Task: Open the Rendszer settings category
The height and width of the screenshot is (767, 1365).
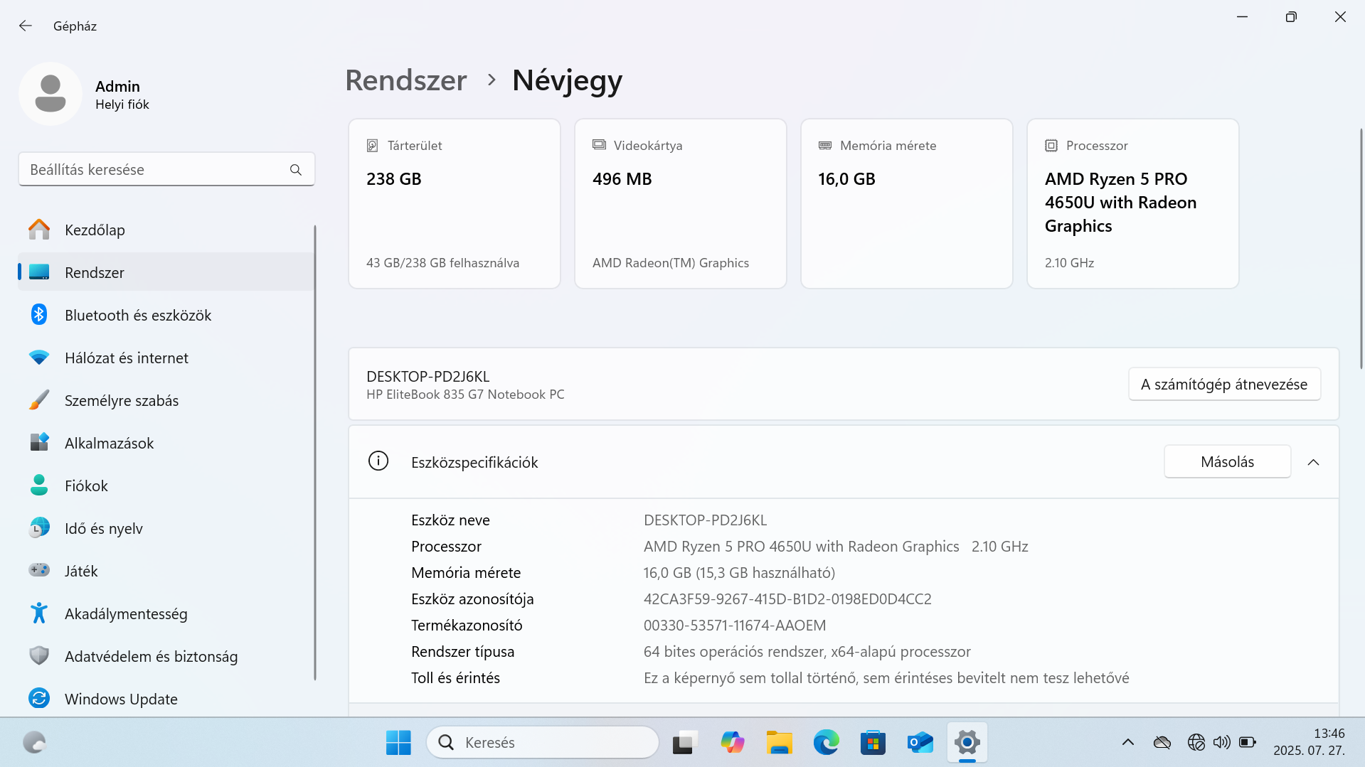Action: pos(166,272)
